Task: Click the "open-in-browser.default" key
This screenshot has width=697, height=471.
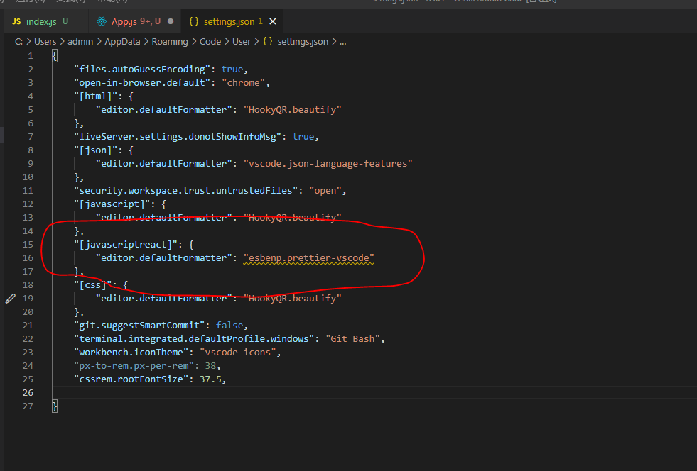Action: (x=142, y=82)
